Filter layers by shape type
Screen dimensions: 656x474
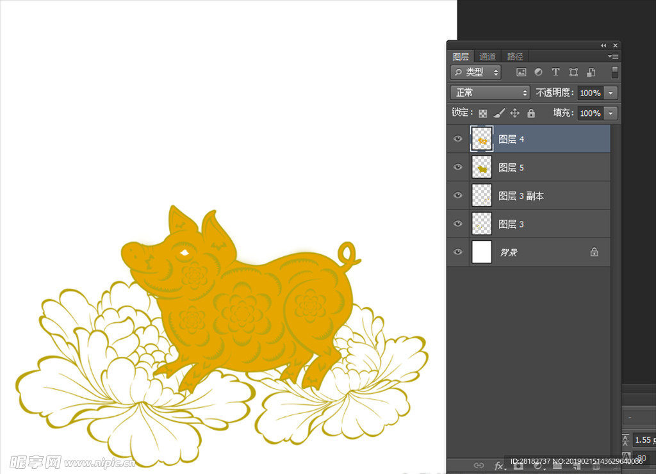point(573,72)
